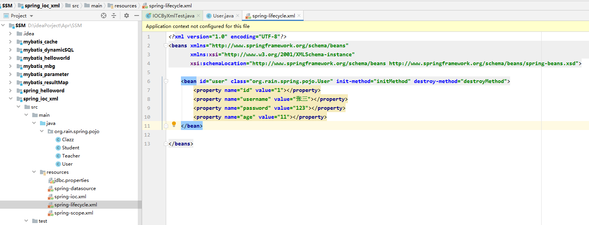This screenshot has height=225, width=589.
Task: Click SSM in the breadcrumb bar
Action: [7, 5]
